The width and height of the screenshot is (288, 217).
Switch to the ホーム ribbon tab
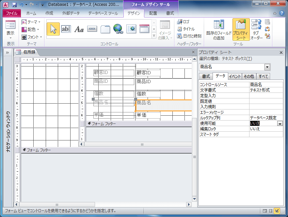tap(31, 13)
